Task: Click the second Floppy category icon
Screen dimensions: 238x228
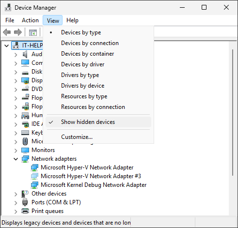Action: pyautogui.click(x=25, y=106)
